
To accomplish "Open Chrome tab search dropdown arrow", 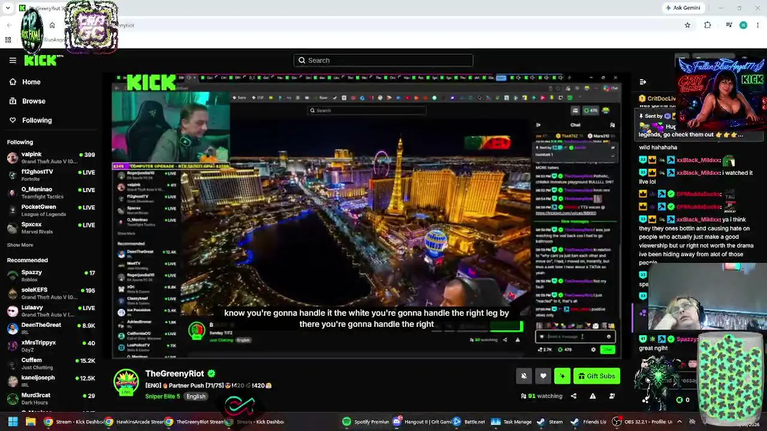I will 8,8.
